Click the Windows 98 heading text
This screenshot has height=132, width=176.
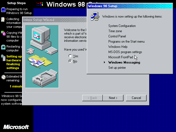pos(66,4)
